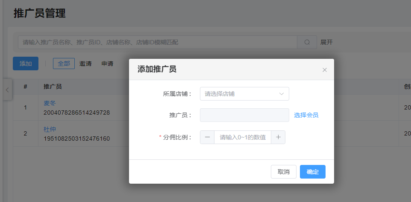Click the 推广员管理 page title
This screenshot has width=411, height=202.
(40, 13)
